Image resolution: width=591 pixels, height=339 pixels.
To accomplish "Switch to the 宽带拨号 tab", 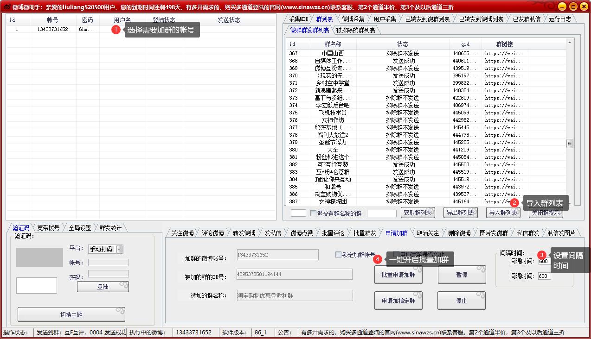I will tap(48, 228).
